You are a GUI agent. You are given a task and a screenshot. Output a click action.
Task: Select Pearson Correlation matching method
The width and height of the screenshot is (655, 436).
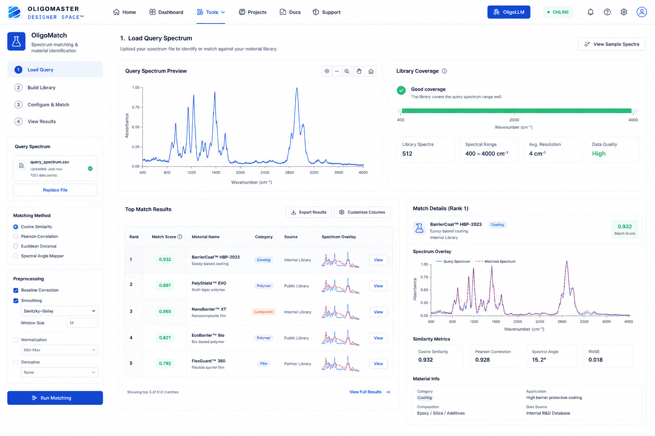(x=16, y=237)
